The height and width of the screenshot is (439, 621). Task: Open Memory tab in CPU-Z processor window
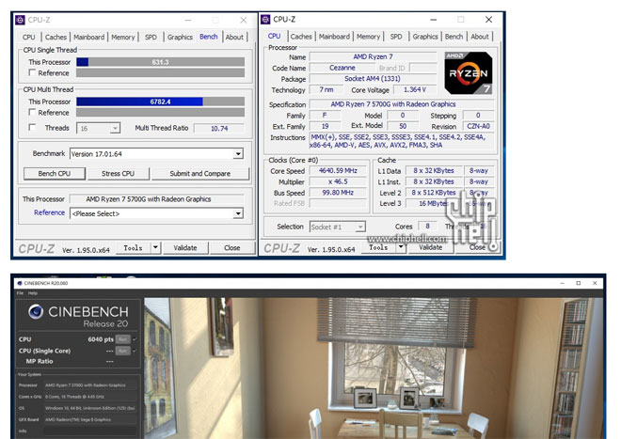pyautogui.click(x=368, y=37)
